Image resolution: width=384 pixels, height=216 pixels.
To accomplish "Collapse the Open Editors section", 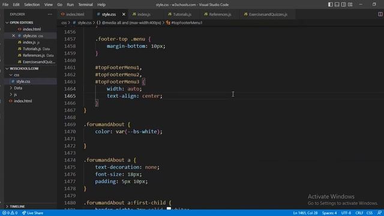I will coord(22,23).
